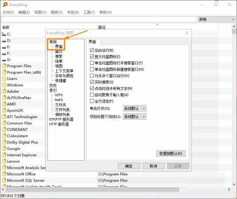The height and width of the screenshot is (199, 237).
Task: Click the Program Files folder icon
Action: click(4, 66)
